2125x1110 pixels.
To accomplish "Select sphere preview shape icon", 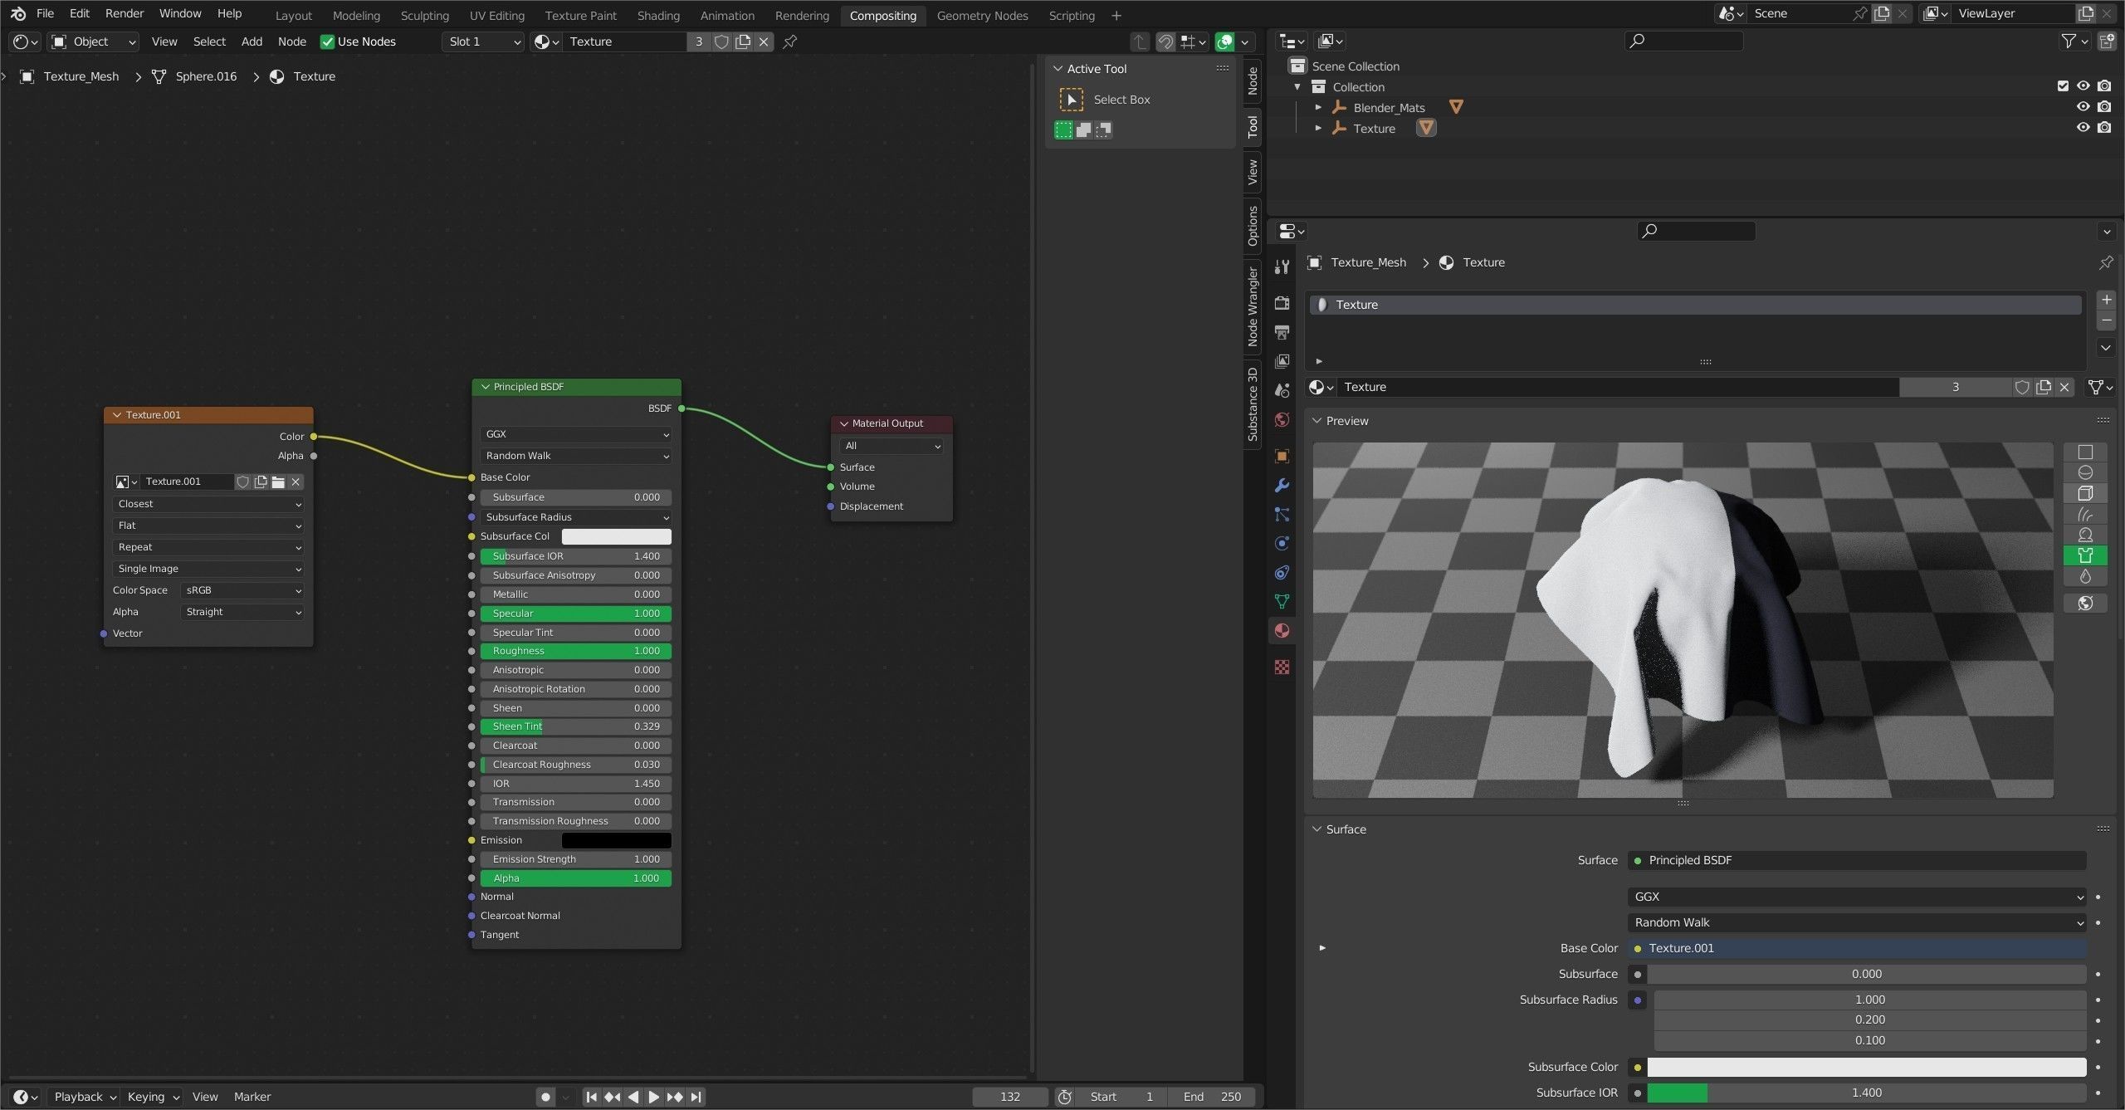I will click(x=2085, y=472).
